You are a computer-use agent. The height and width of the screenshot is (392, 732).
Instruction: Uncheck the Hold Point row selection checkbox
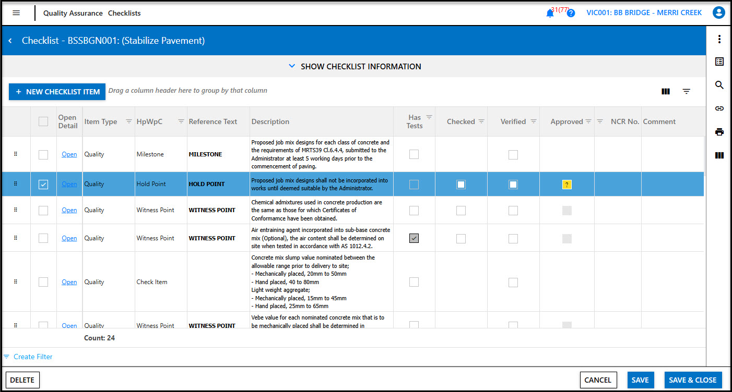click(x=43, y=184)
